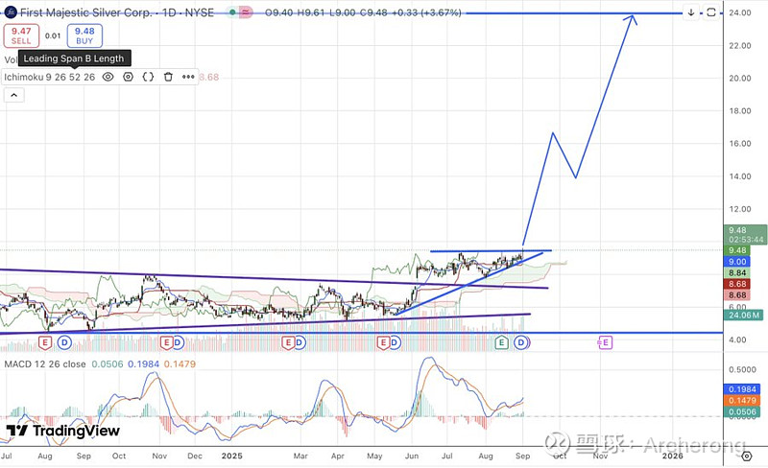Click 2026 on the time axis
The height and width of the screenshot is (468, 768).
pyautogui.click(x=673, y=456)
